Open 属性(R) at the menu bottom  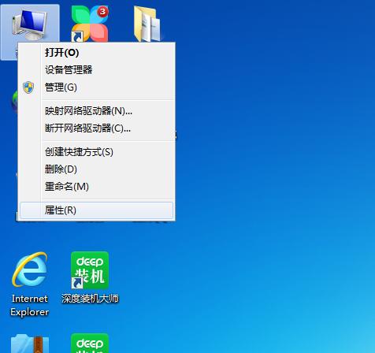click(96, 210)
